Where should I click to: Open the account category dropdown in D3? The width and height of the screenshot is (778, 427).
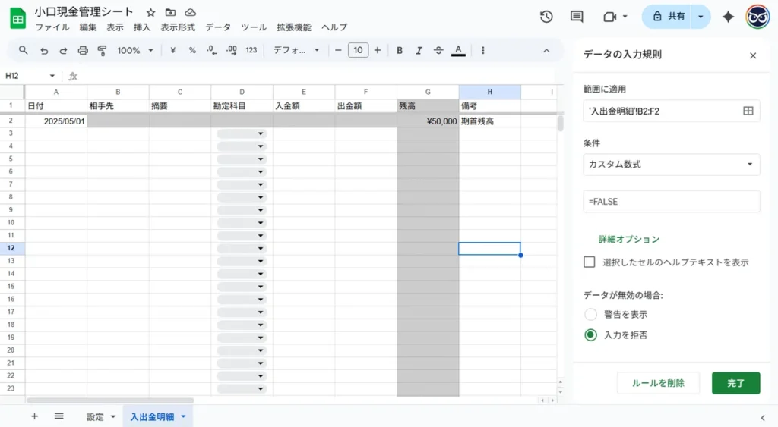[x=261, y=133]
